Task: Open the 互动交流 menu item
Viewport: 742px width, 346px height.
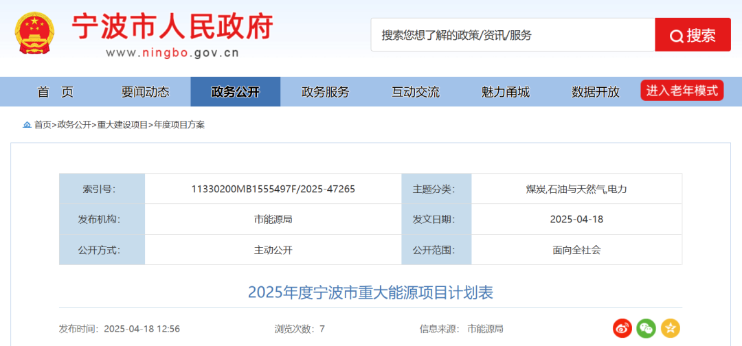Action: pyautogui.click(x=416, y=92)
